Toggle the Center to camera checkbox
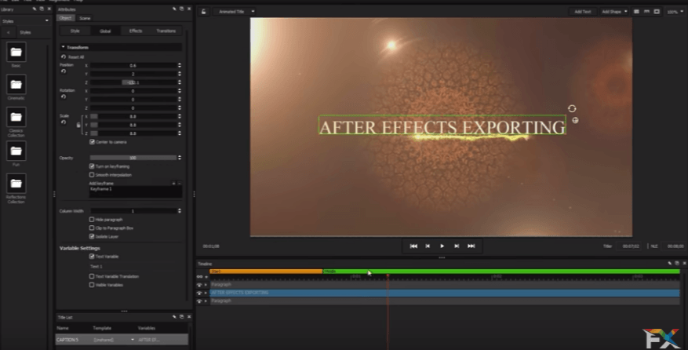688x350 pixels. tap(92, 142)
